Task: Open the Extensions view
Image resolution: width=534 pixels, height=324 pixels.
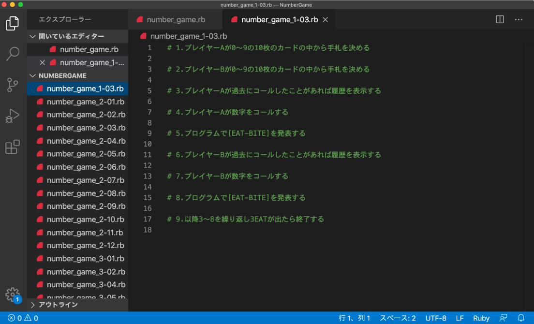Action: pyautogui.click(x=13, y=147)
